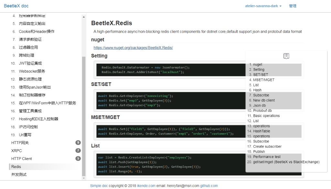The height and width of the screenshot is (189, 331).
Task: Jump to Protobuf db in contents list
Action: coord(262,110)
